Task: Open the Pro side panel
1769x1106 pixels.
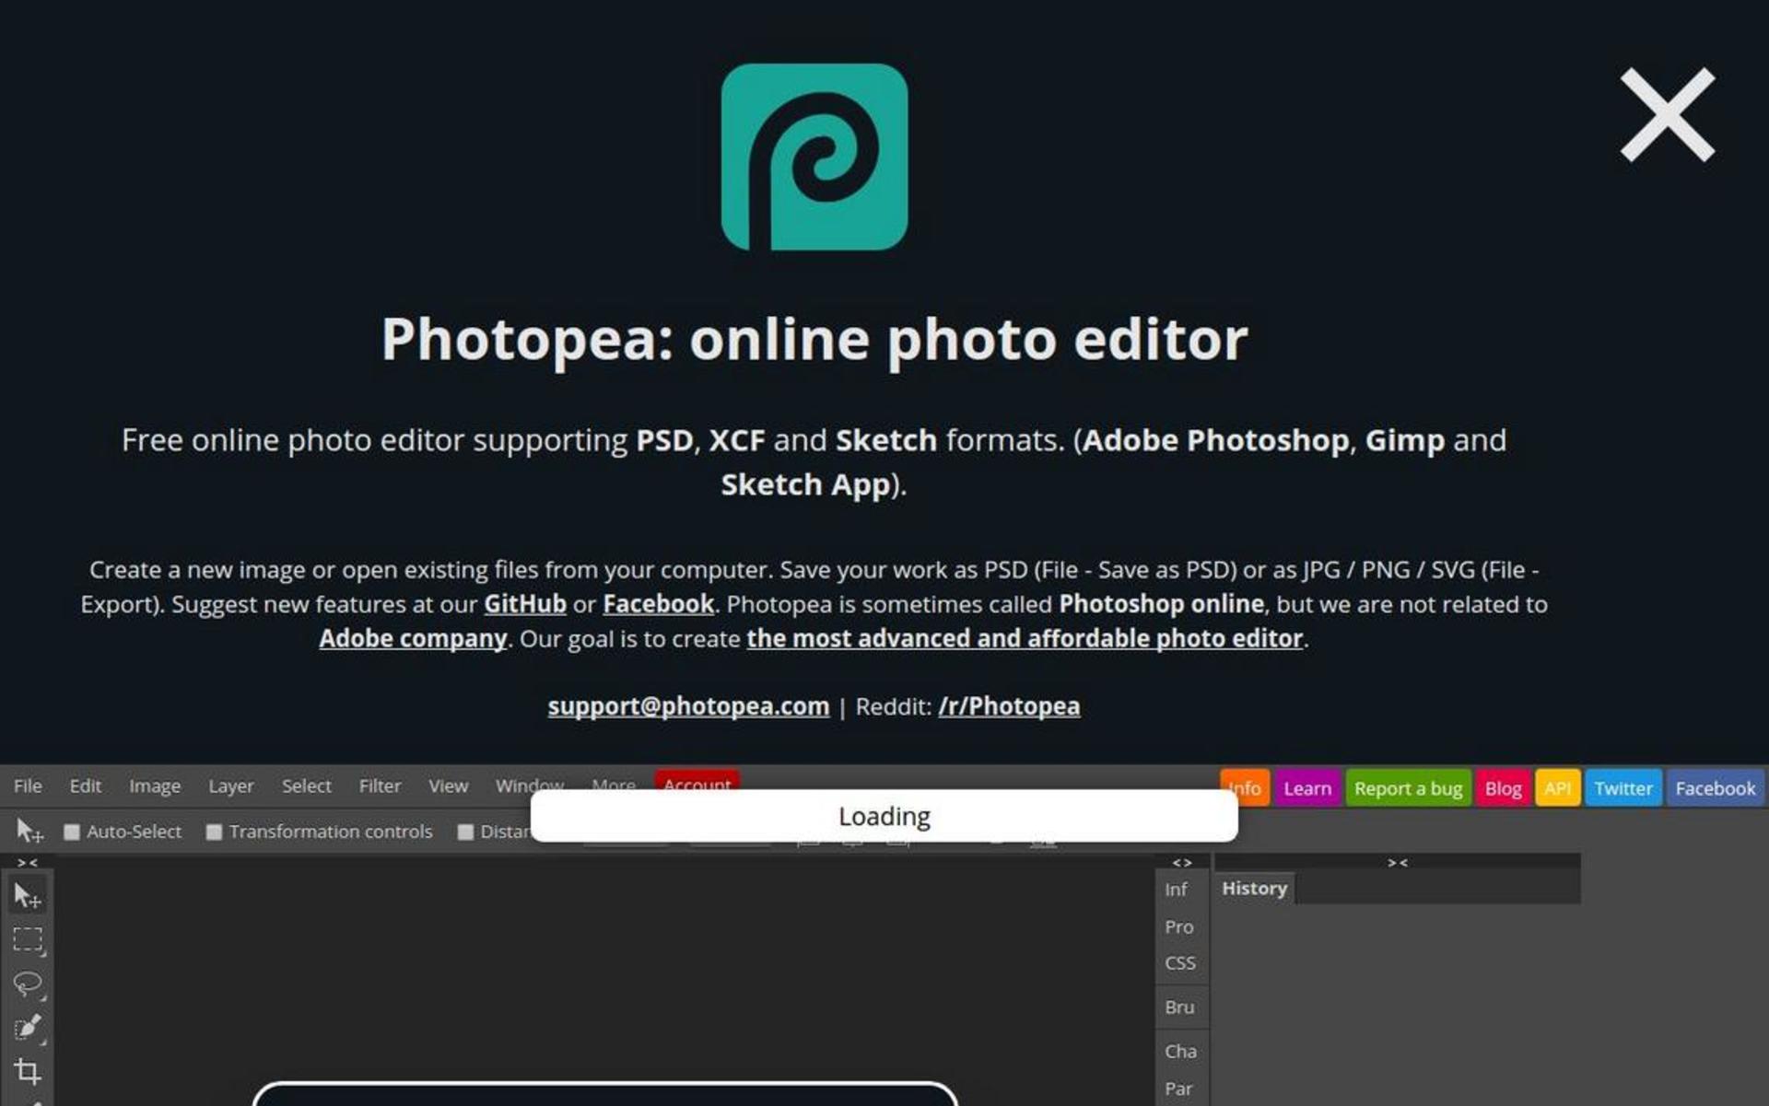Action: click(1178, 926)
